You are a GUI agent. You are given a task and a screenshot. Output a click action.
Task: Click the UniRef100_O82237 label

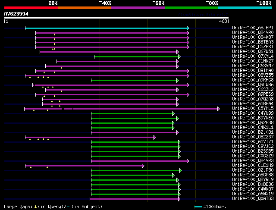click(253, 137)
